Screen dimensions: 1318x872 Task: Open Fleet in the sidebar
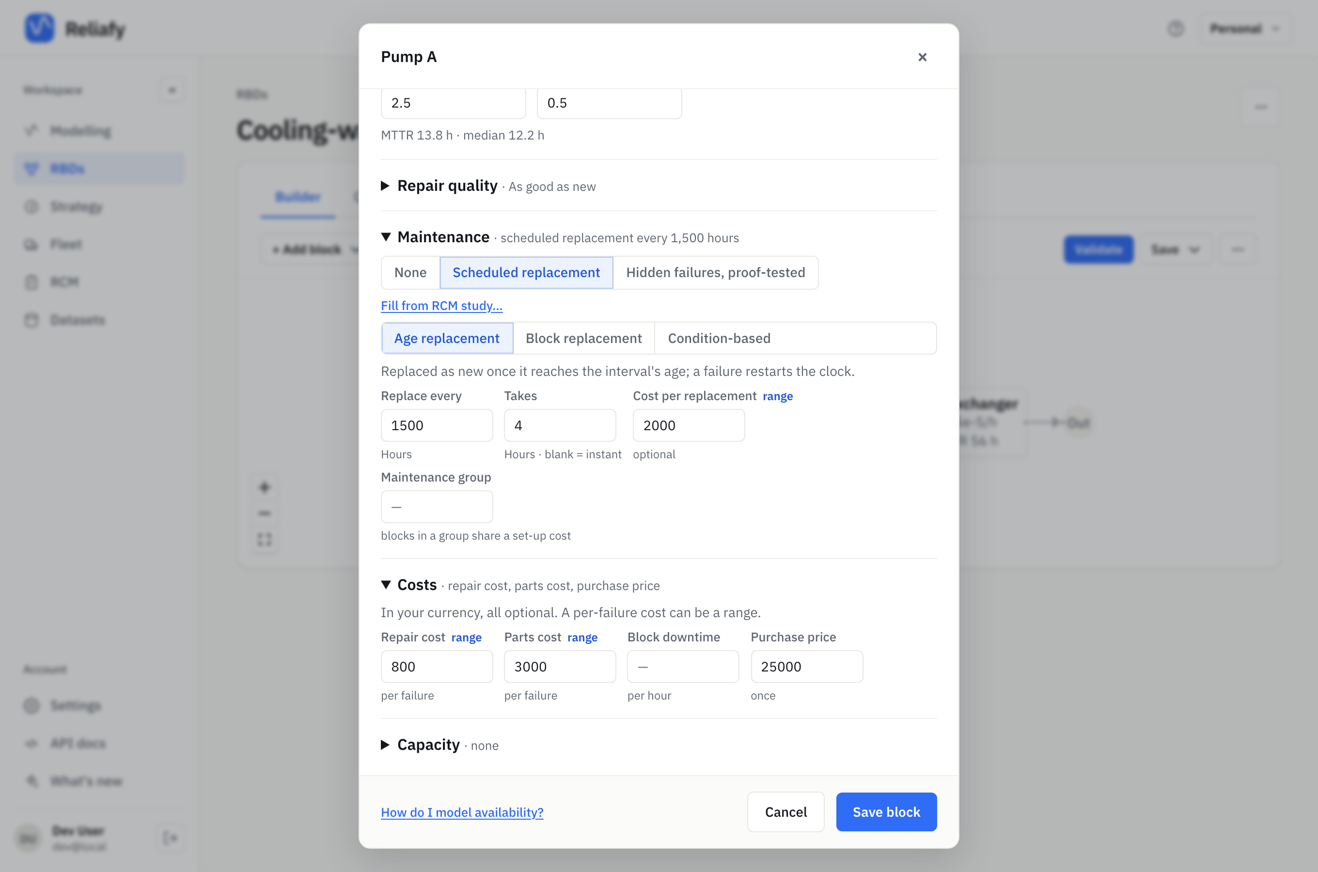point(99,244)
